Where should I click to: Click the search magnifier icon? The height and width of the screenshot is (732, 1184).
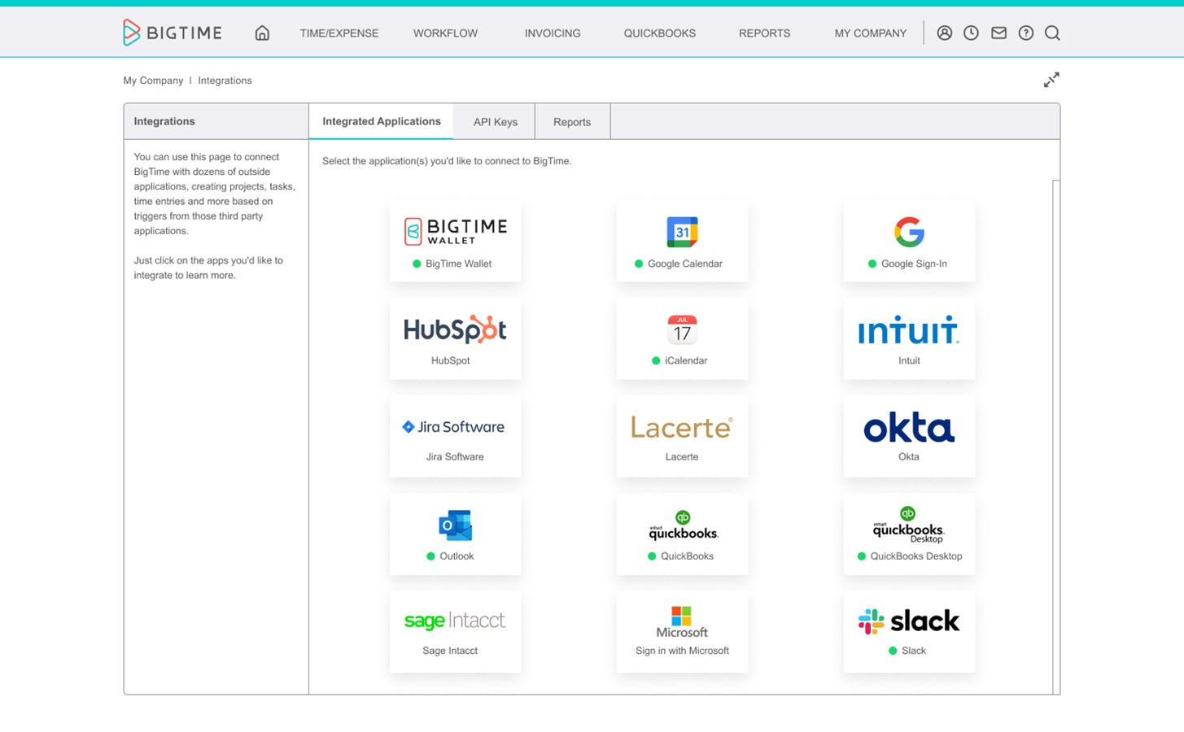tap(1052, 33)
